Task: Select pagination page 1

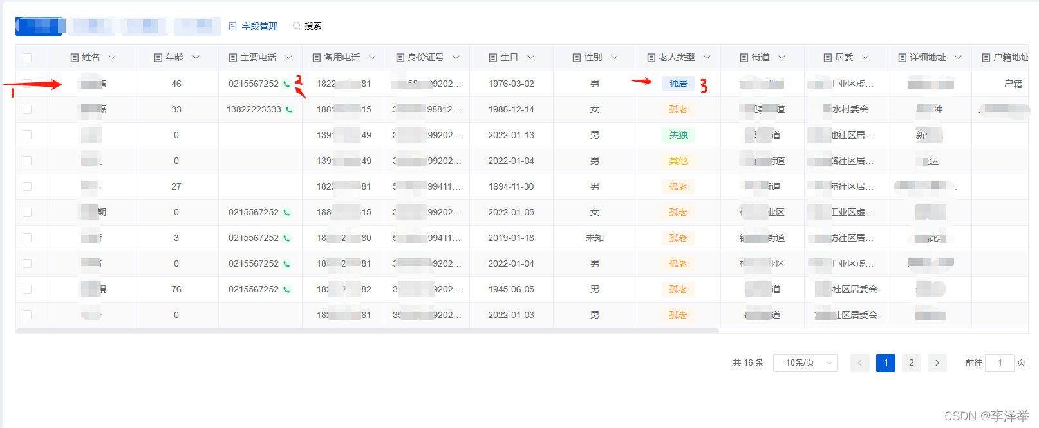Action: (886, 363)
